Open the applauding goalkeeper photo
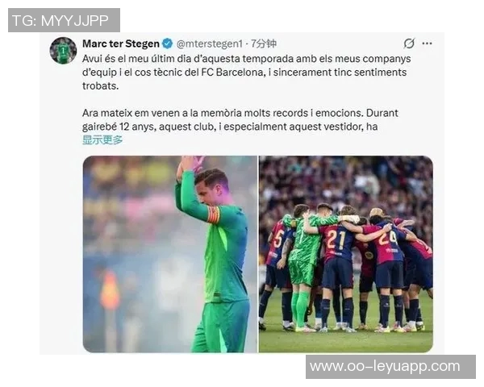This screenshot has height=387, width=484. (x=169, y=254)
